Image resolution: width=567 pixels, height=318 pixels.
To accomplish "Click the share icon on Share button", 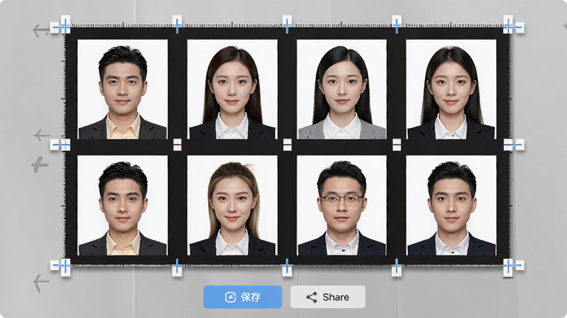I will (312, 297).
